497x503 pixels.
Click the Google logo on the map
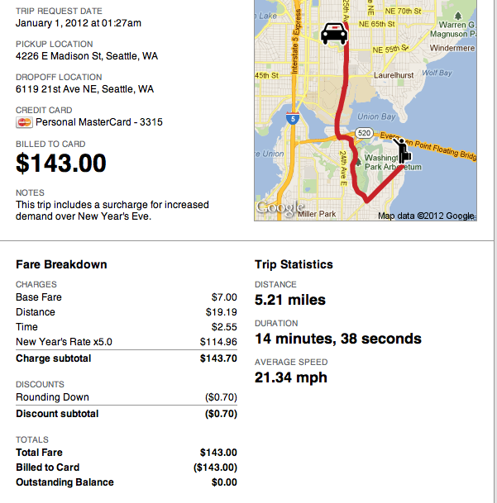[280, 206]
